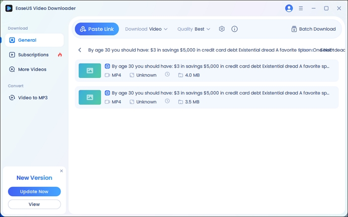348x217 pixels.
Task: Go back using the left chevron arrow
Action: pyautogui.click(x=80, y=50)
